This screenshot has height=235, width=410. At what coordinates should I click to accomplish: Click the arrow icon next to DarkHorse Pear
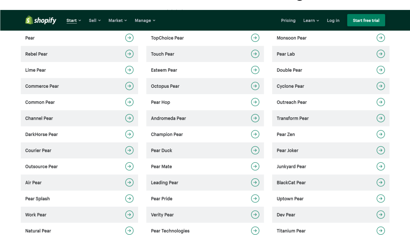point(129,134)
